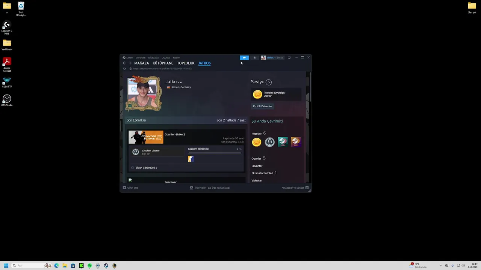Open the Ekran Görüntüleri link
This screenshot has height=270, width=481.
pos(262,173)
